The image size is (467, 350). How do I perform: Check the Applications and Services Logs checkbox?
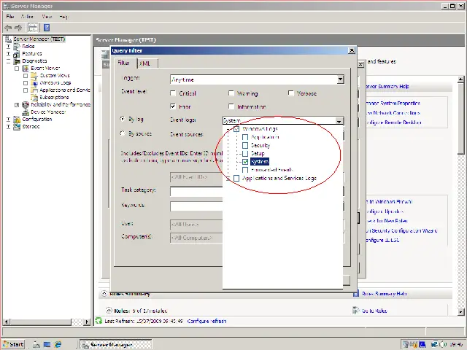coord(236,178)
